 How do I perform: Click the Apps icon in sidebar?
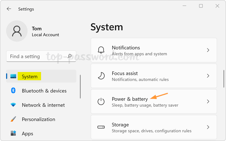(x=13, y=133)
